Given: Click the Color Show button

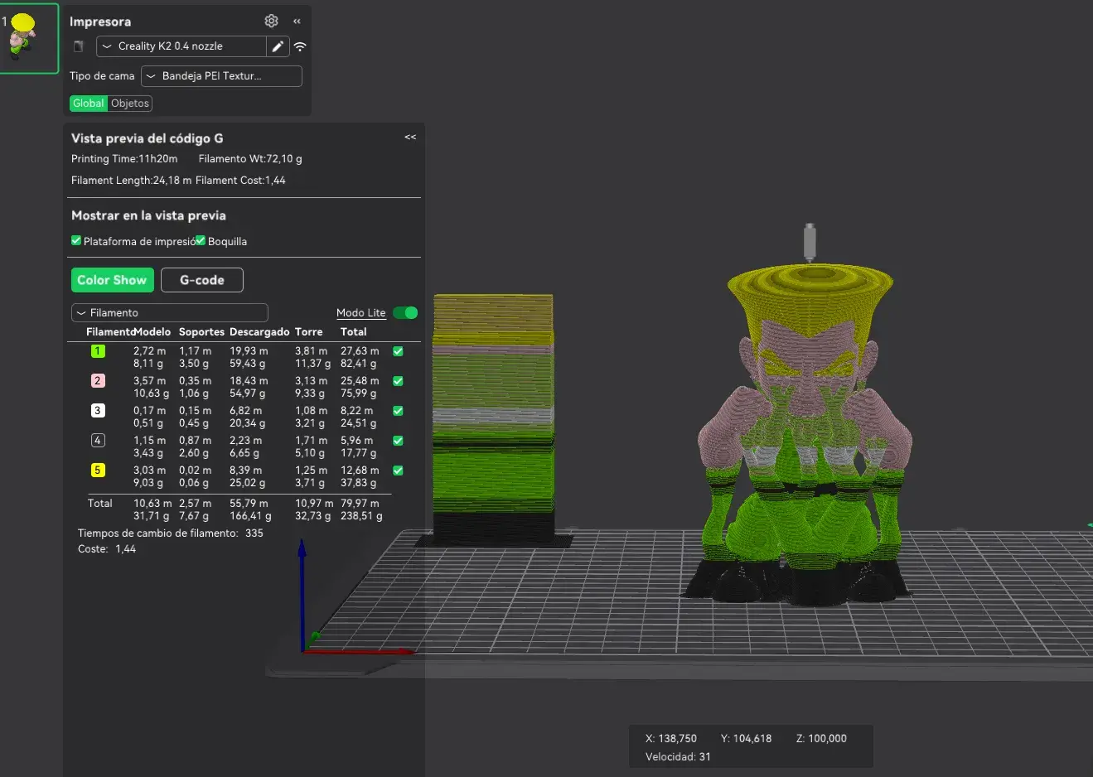Looking at the screenshot, I should tap(112, 280).
